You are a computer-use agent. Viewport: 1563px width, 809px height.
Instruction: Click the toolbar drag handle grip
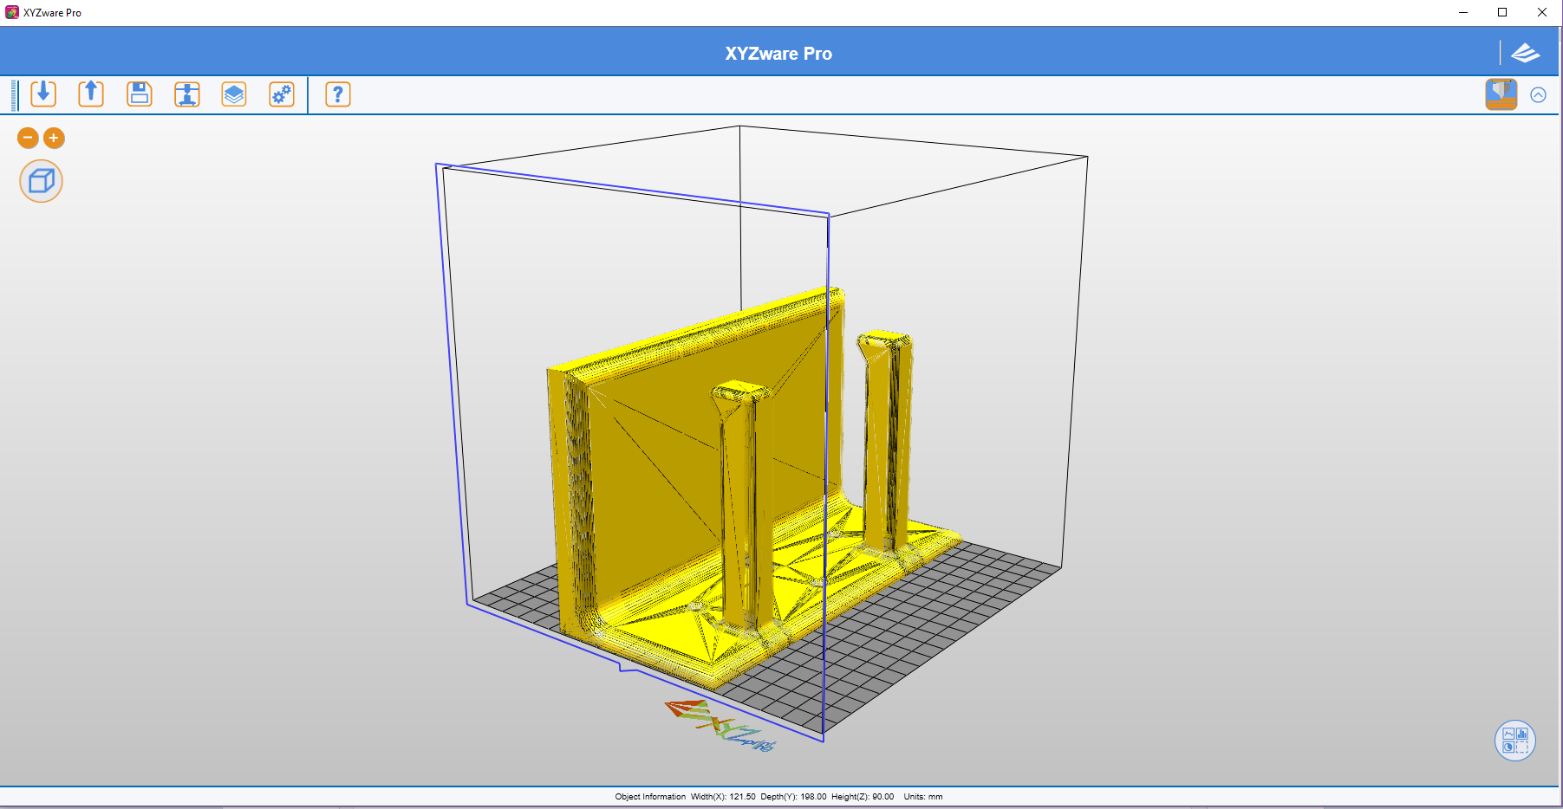pyautogui.click(x=14, y=95)
